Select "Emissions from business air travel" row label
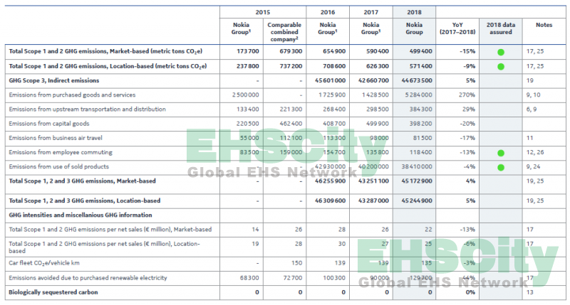Image resolution: width=570 pixels, height=305 pixels. pos(61,137)
